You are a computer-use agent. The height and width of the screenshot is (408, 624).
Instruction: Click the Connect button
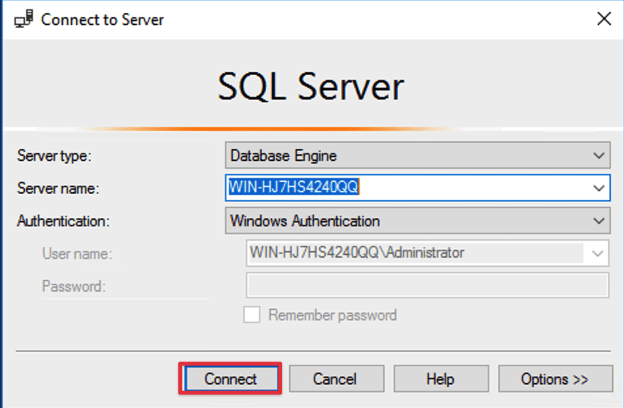pos(230,379)
